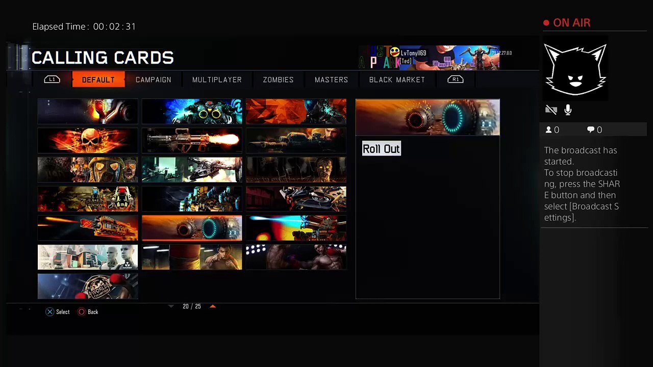
Task: Choose the orange ray gun calling card
Action: click(88, 228)
